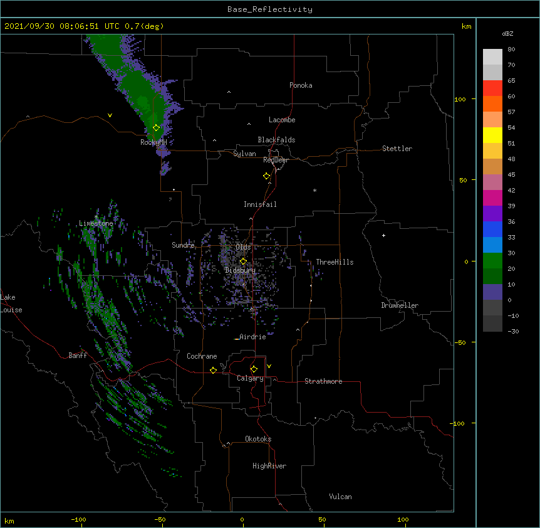
Task: Select the Airdrie label
Action: pos(253,337)
